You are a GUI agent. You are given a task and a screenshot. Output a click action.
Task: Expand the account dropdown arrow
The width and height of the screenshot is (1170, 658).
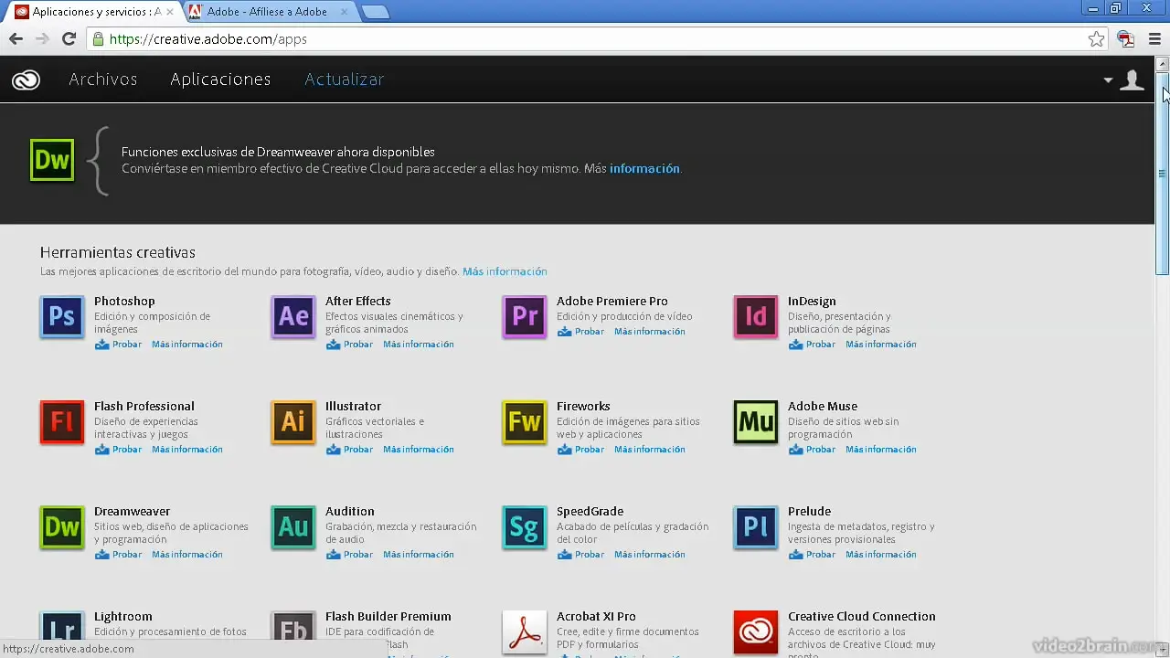(1108, 80)
